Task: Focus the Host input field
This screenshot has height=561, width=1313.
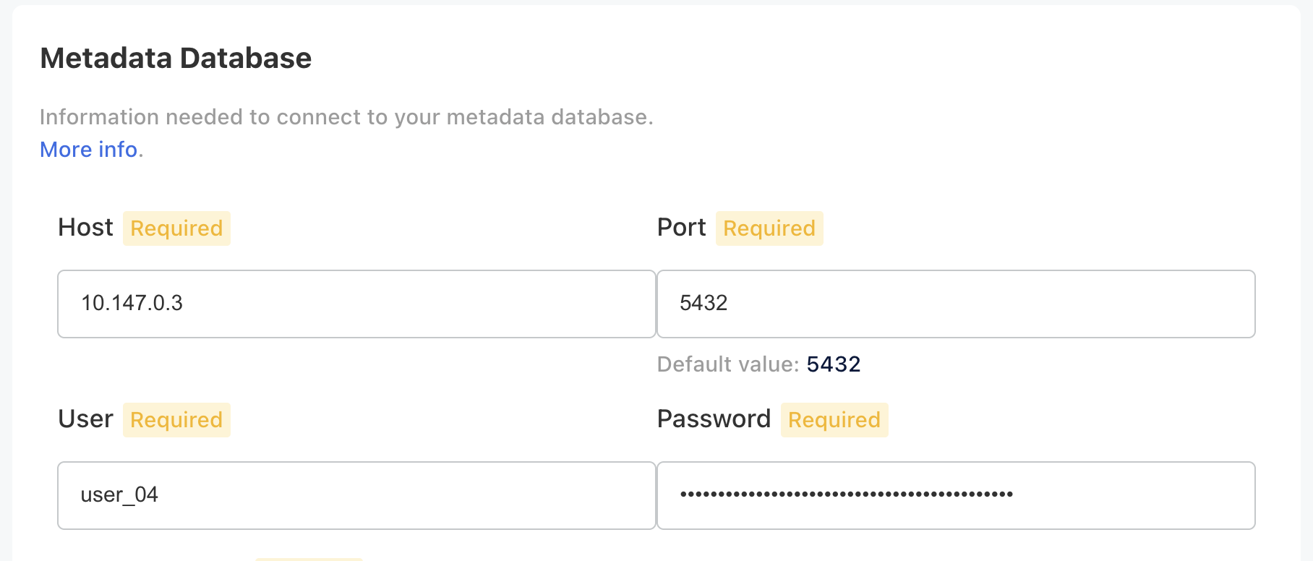Action: pyautogui.click(x=356, y=304)
